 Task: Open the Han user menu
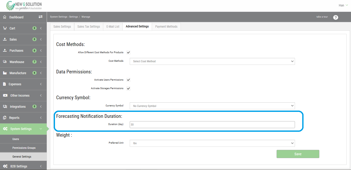[x=343, y=5]
